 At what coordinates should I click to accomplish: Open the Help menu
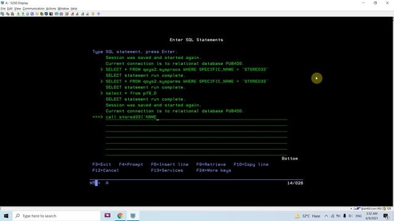coord(74,9)
